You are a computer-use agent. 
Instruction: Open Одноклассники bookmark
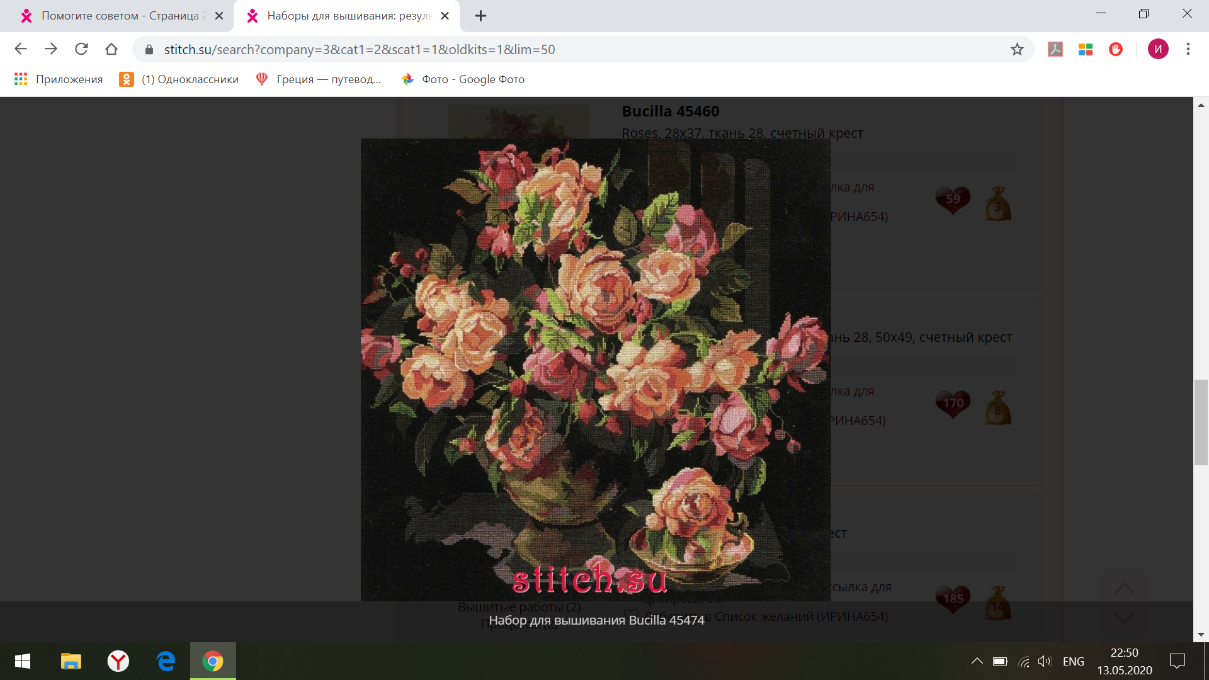(179, 79)
